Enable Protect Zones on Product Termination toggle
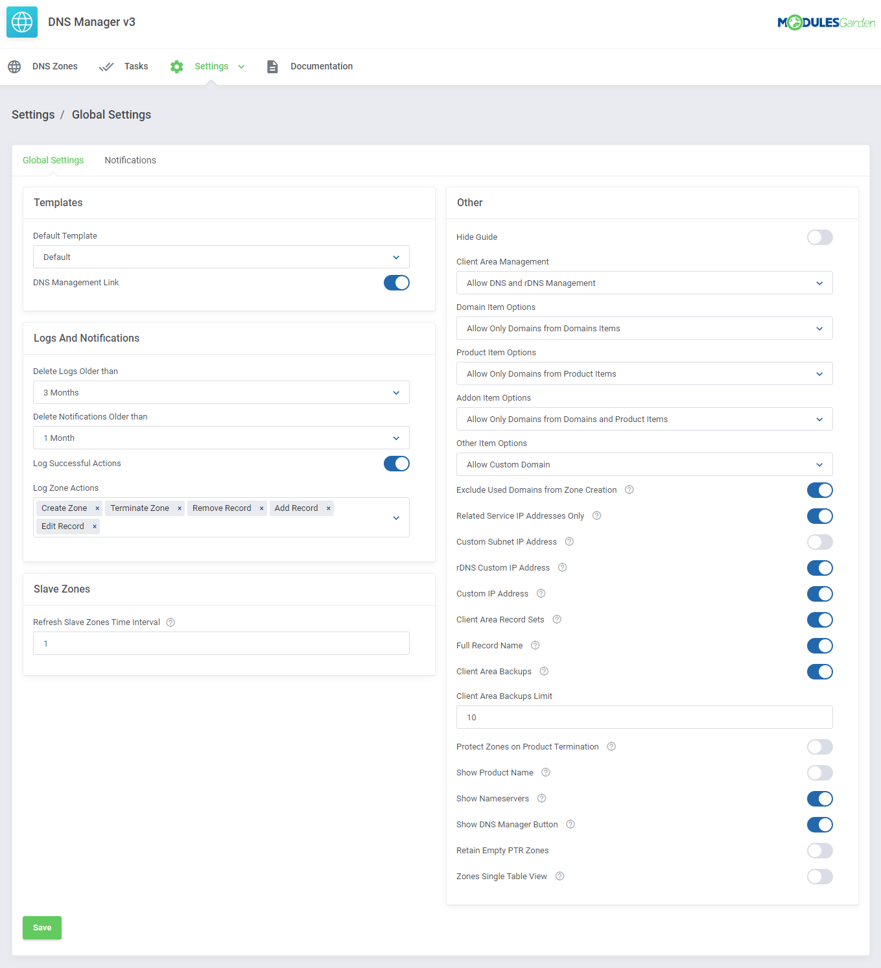 pyautogui.click(x=820, y=747)
